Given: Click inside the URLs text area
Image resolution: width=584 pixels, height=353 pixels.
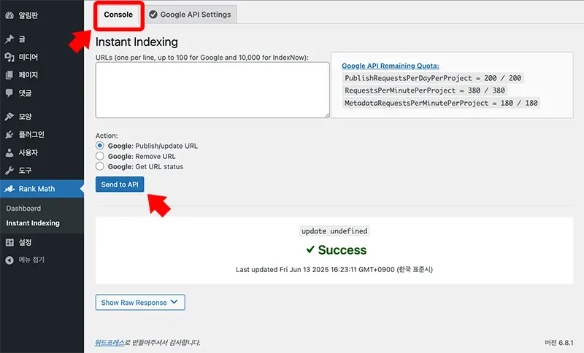Looking at the screenshot, I should click(212, 90).
